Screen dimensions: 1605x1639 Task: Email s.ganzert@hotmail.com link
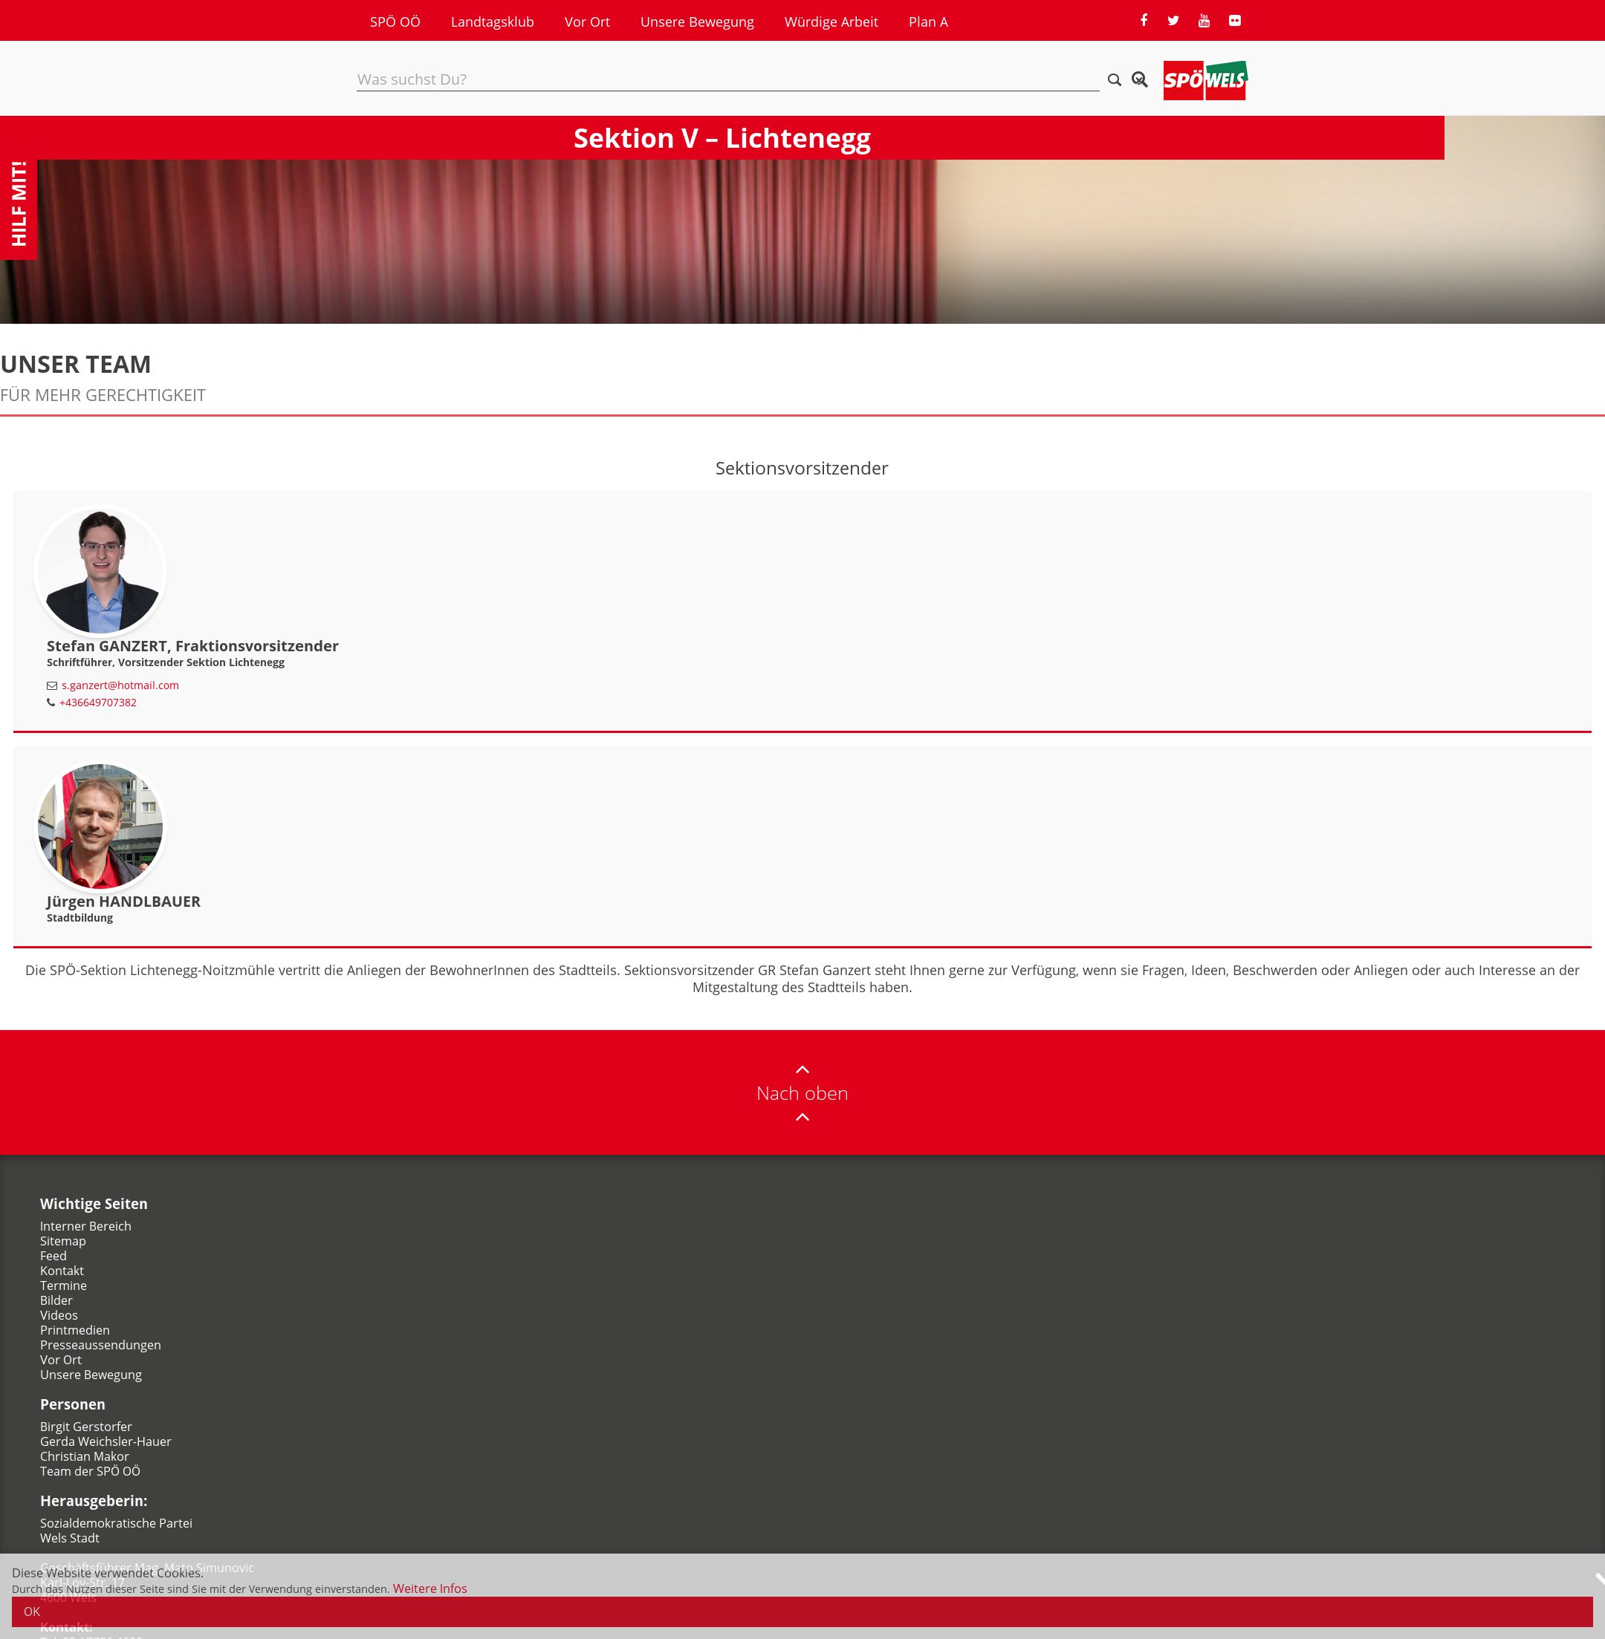(120, 685)
